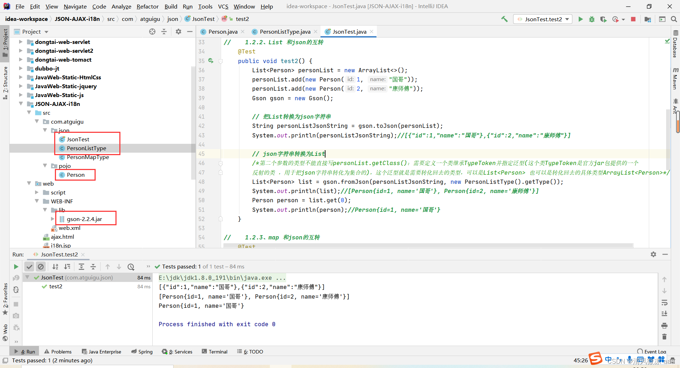This screenshot has height=368, width=680.
Task: Toggle Show Passed tests checkmark button
Action: point(29,267)
